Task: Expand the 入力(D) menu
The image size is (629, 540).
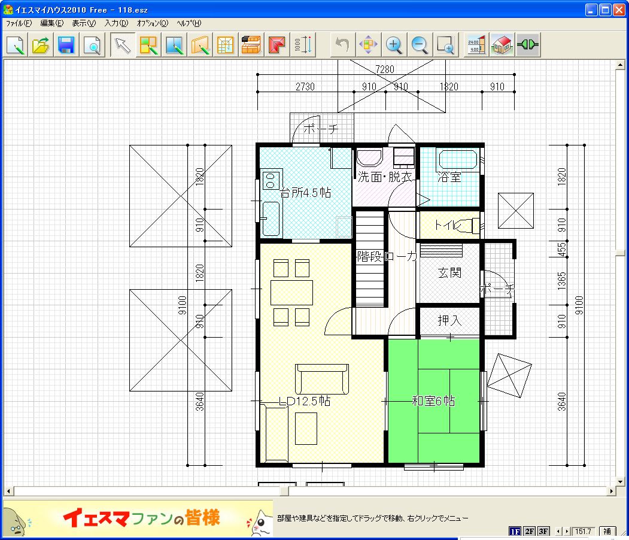Action: (x=116, y=23)
